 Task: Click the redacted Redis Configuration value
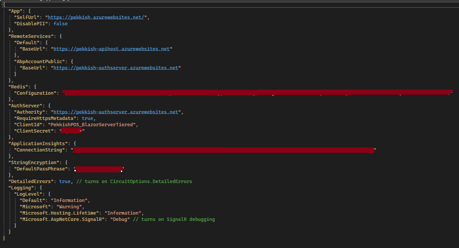[256, 93]
